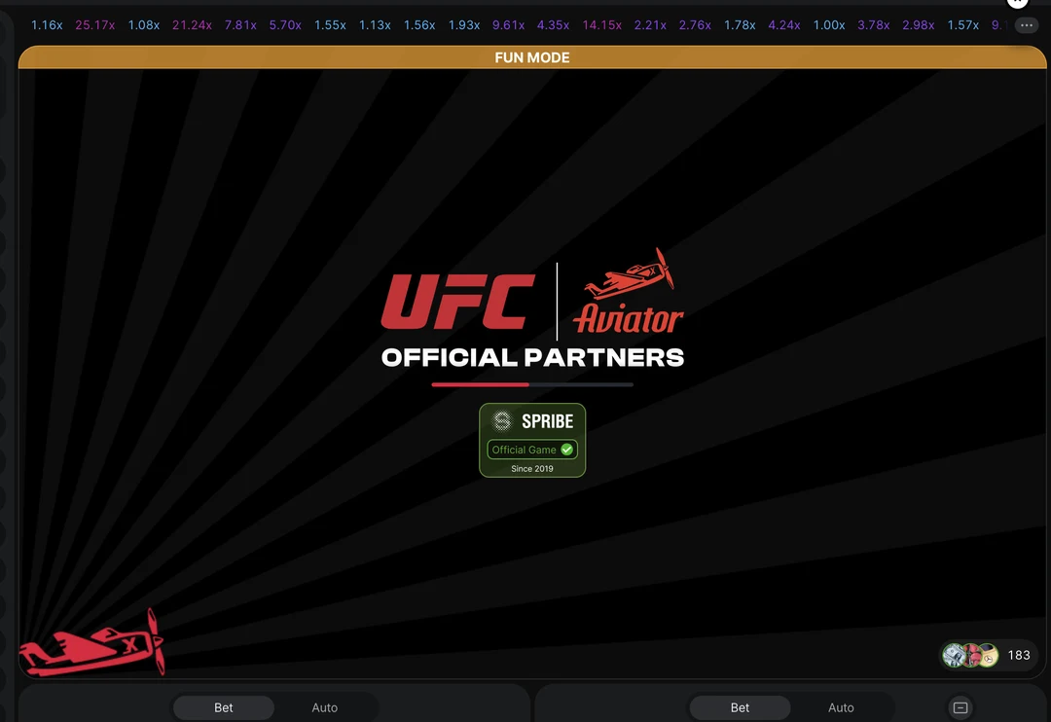Open the round history expand button
This screenshot has height=722, width=1051.
tap(1027, 25)
